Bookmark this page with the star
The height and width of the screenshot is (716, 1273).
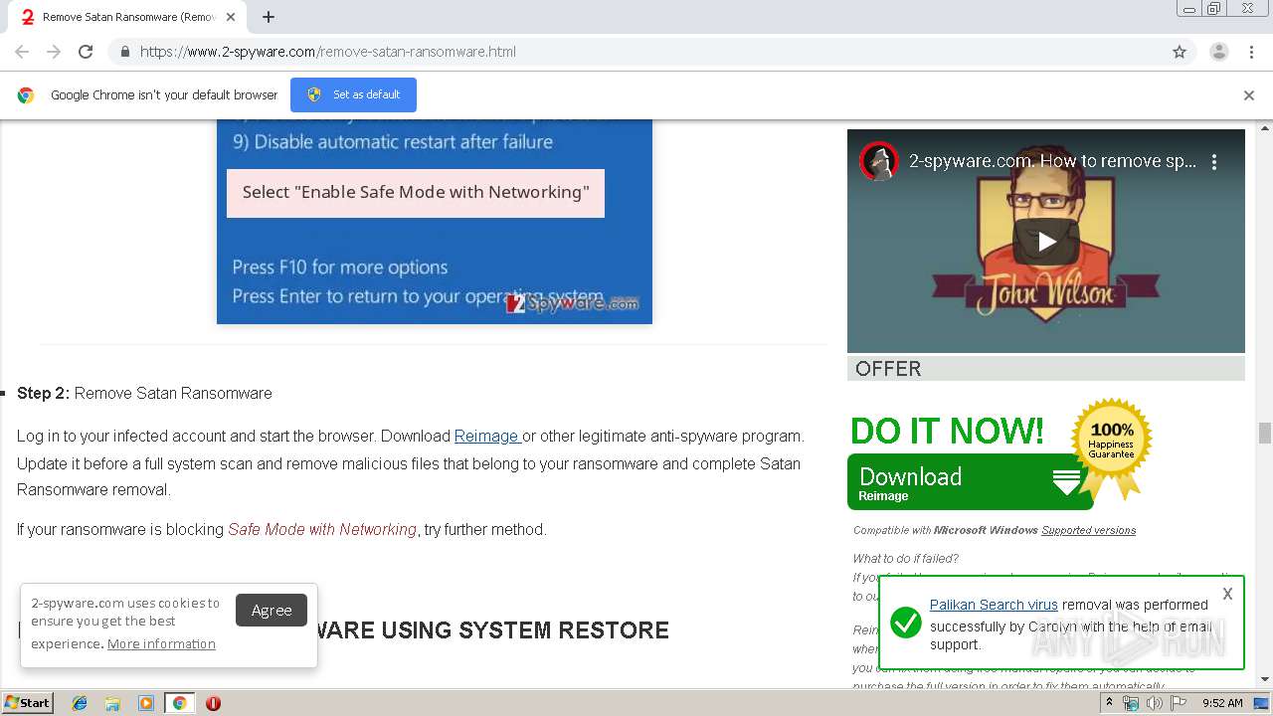point(1180,52)
